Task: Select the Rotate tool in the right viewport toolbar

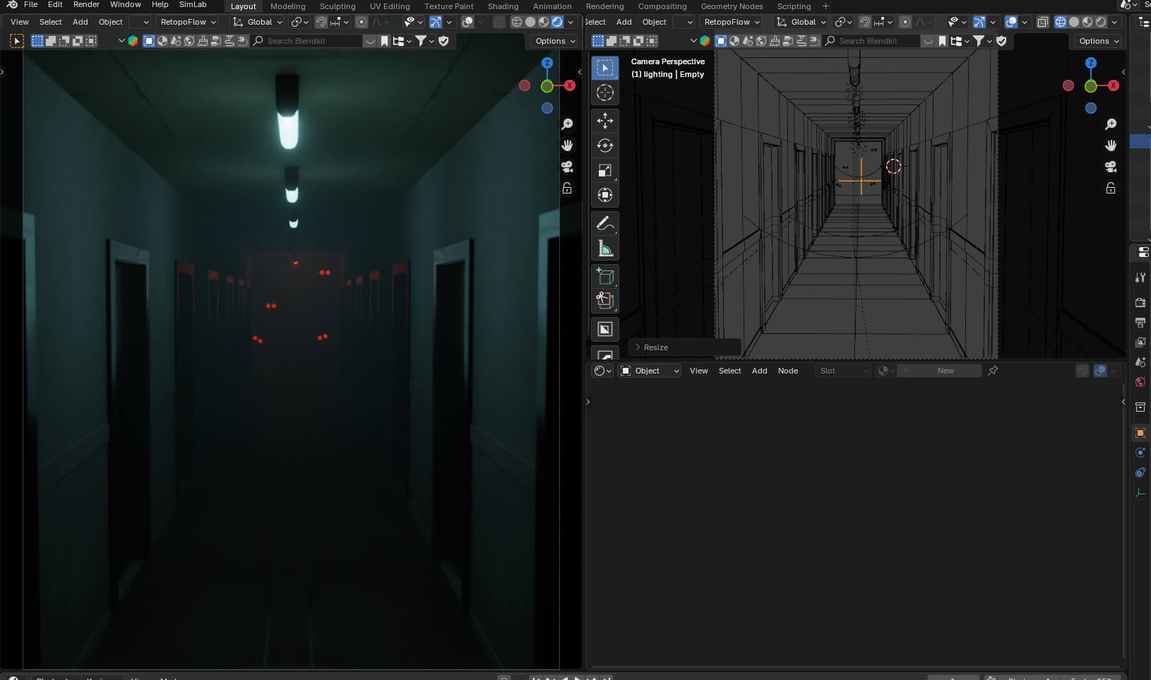Action: [x=605, y=145]
